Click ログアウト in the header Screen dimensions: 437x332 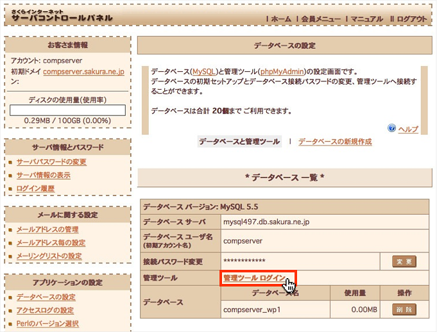[412, 19]
